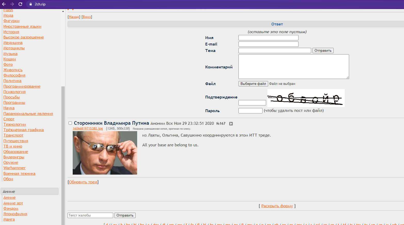The width and height of the screenshot is (404, 225).
Task: Click the Текст жалобы input field
Action: click(90, 215)
